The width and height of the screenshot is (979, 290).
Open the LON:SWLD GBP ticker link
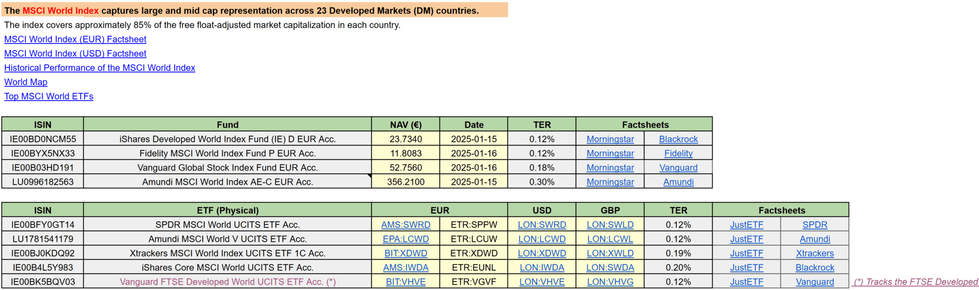coord(610,224)
